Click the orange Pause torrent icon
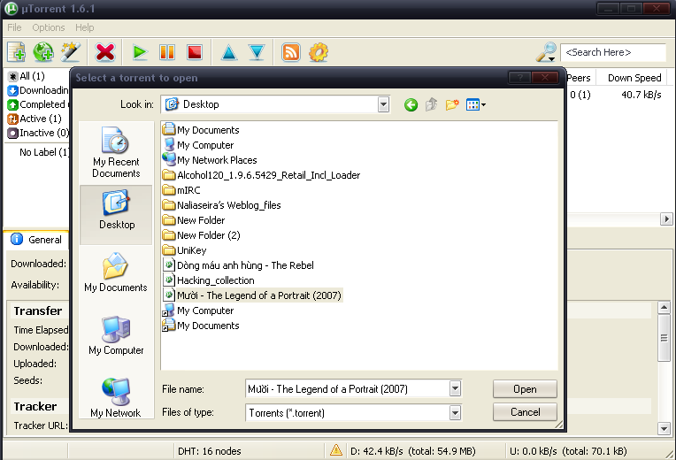This screenshot has width=676, height=460. (x=167, y=52)
